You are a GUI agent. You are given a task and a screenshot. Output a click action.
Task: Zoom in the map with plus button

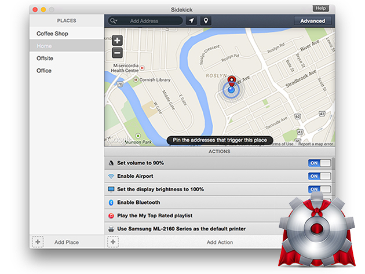[117, 41]
